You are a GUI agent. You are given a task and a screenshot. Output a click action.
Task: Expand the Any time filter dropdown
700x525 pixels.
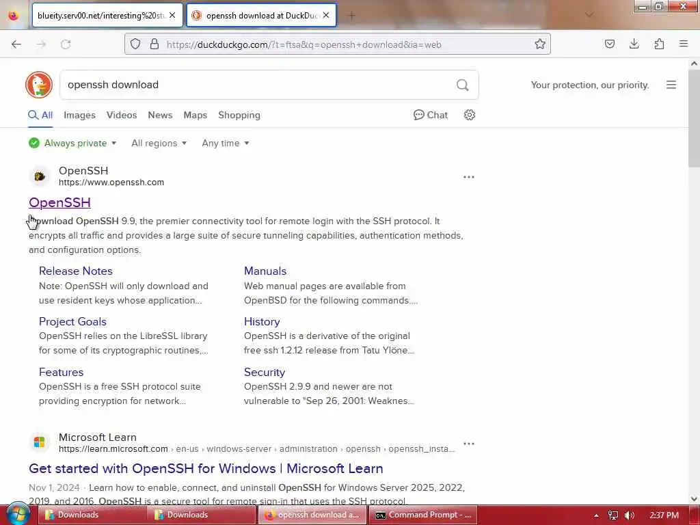pos(226,144)
